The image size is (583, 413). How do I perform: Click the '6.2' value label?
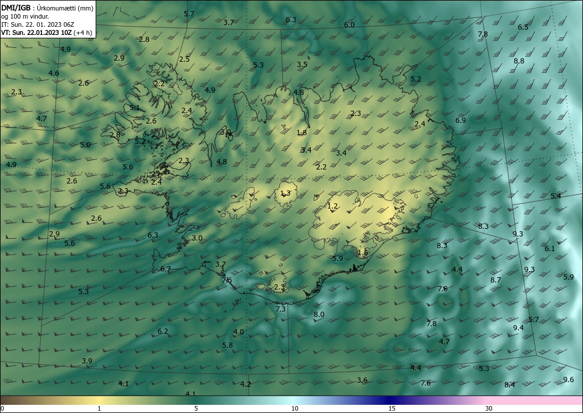click(x=163, y=331)
